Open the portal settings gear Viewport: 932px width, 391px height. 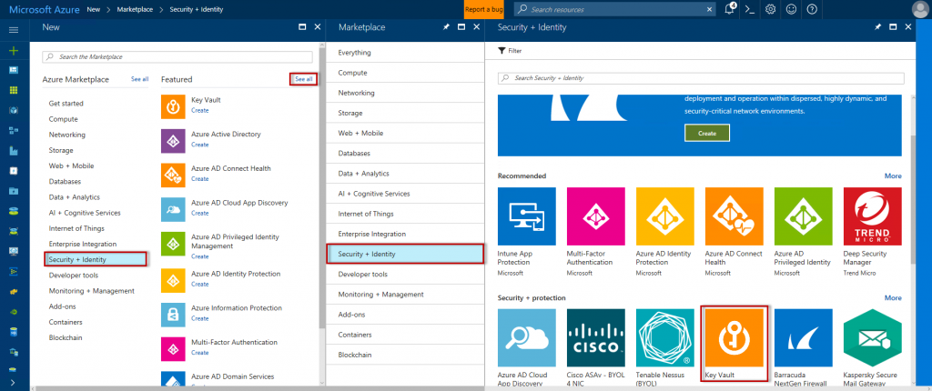tap(770, 9)
